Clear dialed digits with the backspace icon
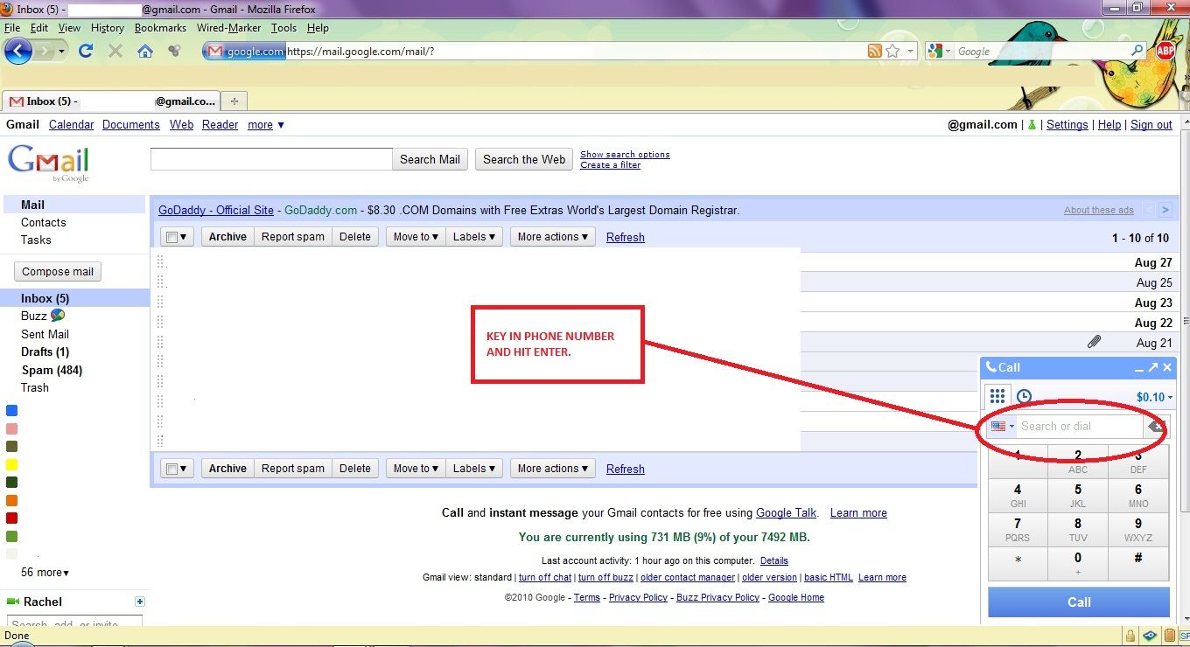This screenshot has width=1190, height=647. point(1155,427)
